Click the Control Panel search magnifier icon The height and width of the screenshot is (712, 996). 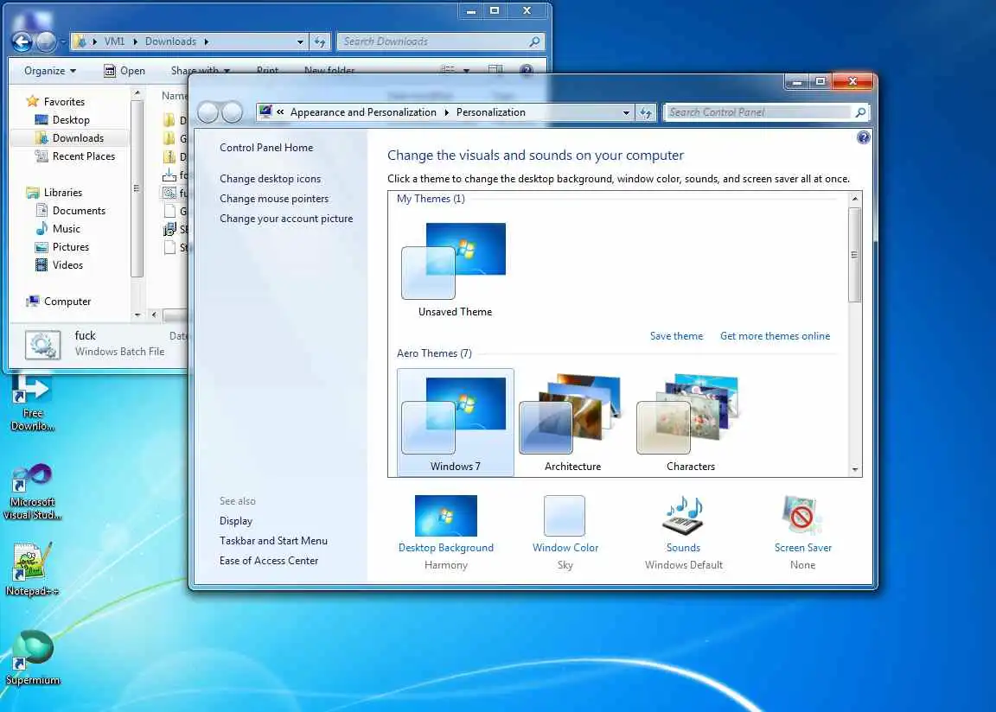point(860,112)
